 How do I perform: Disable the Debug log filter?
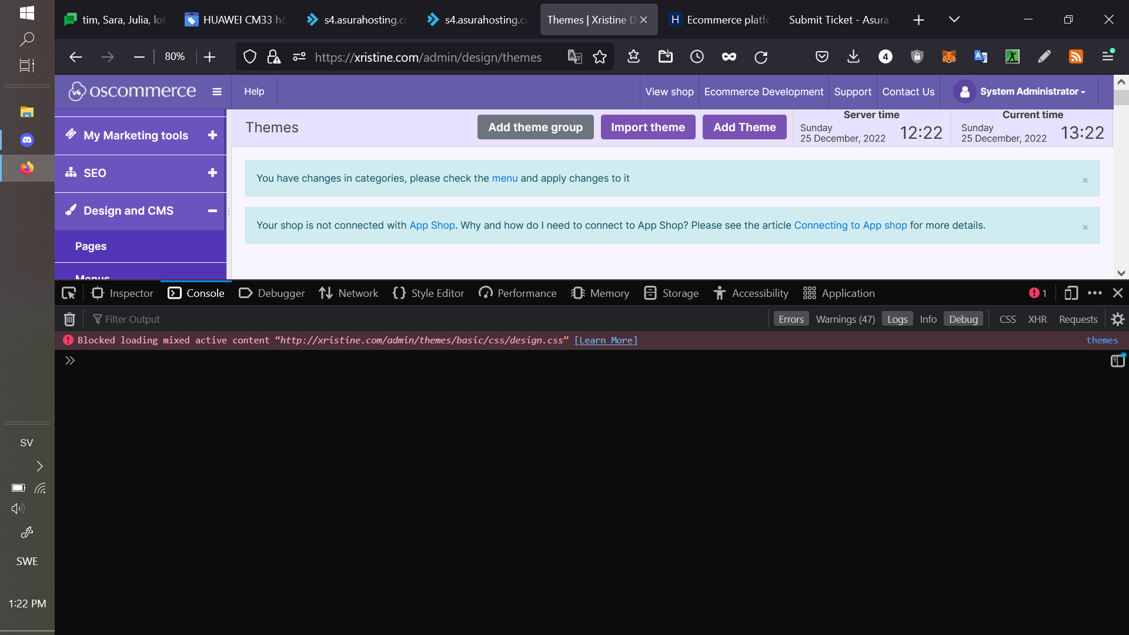[x=964, y=319]
